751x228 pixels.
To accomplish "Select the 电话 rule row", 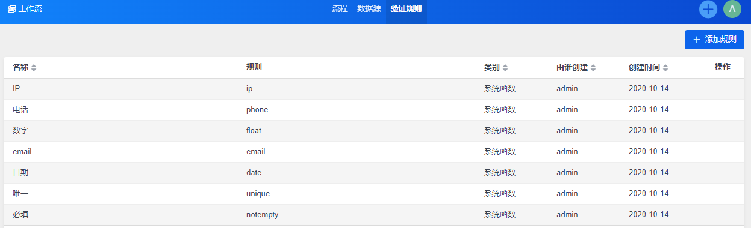I will 375,110.
